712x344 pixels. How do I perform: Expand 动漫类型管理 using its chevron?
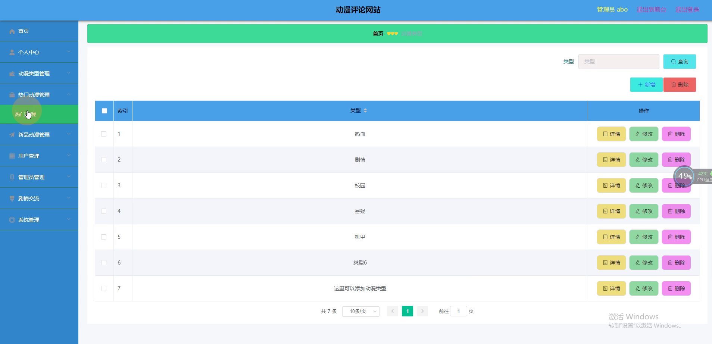click(69, 73)
